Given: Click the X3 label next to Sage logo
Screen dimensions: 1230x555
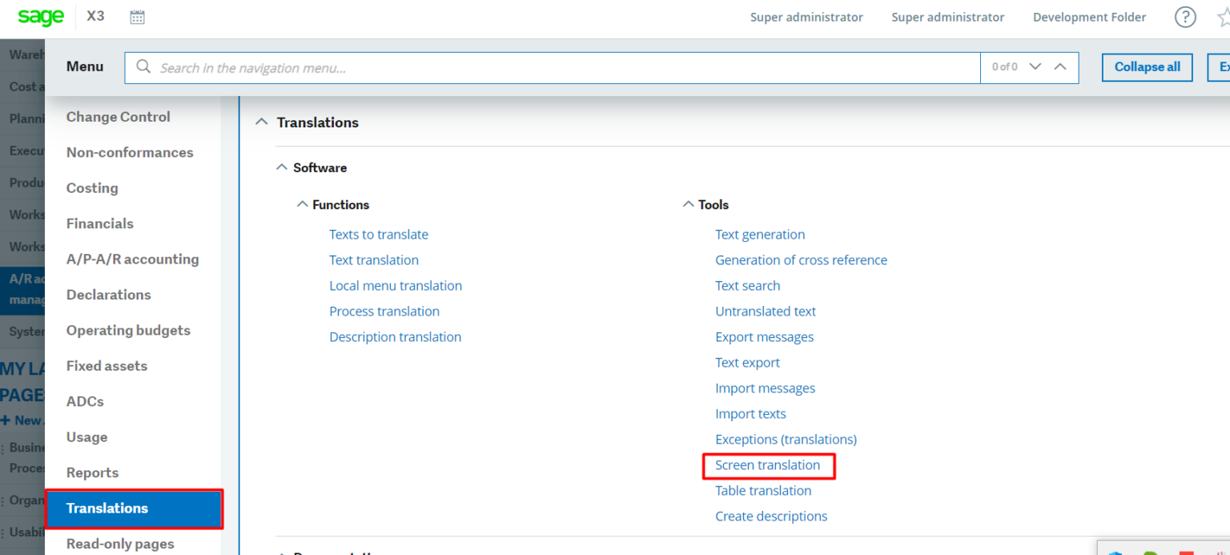Looking at the screenshot, I should 95,15.
